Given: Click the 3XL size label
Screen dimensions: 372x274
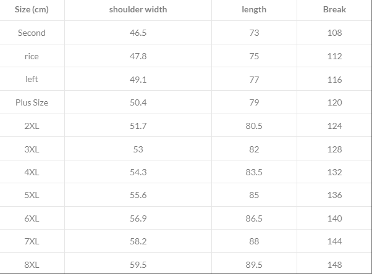Looking at the screenshot, I should [x=32, y=149].
